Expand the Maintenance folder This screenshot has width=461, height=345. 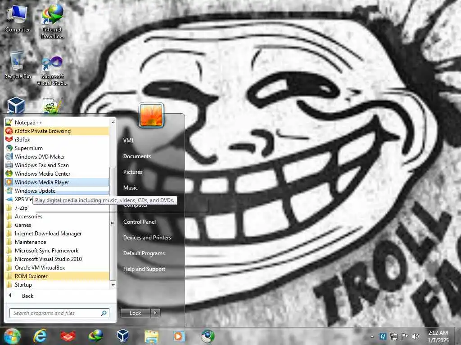click(57, 242)
